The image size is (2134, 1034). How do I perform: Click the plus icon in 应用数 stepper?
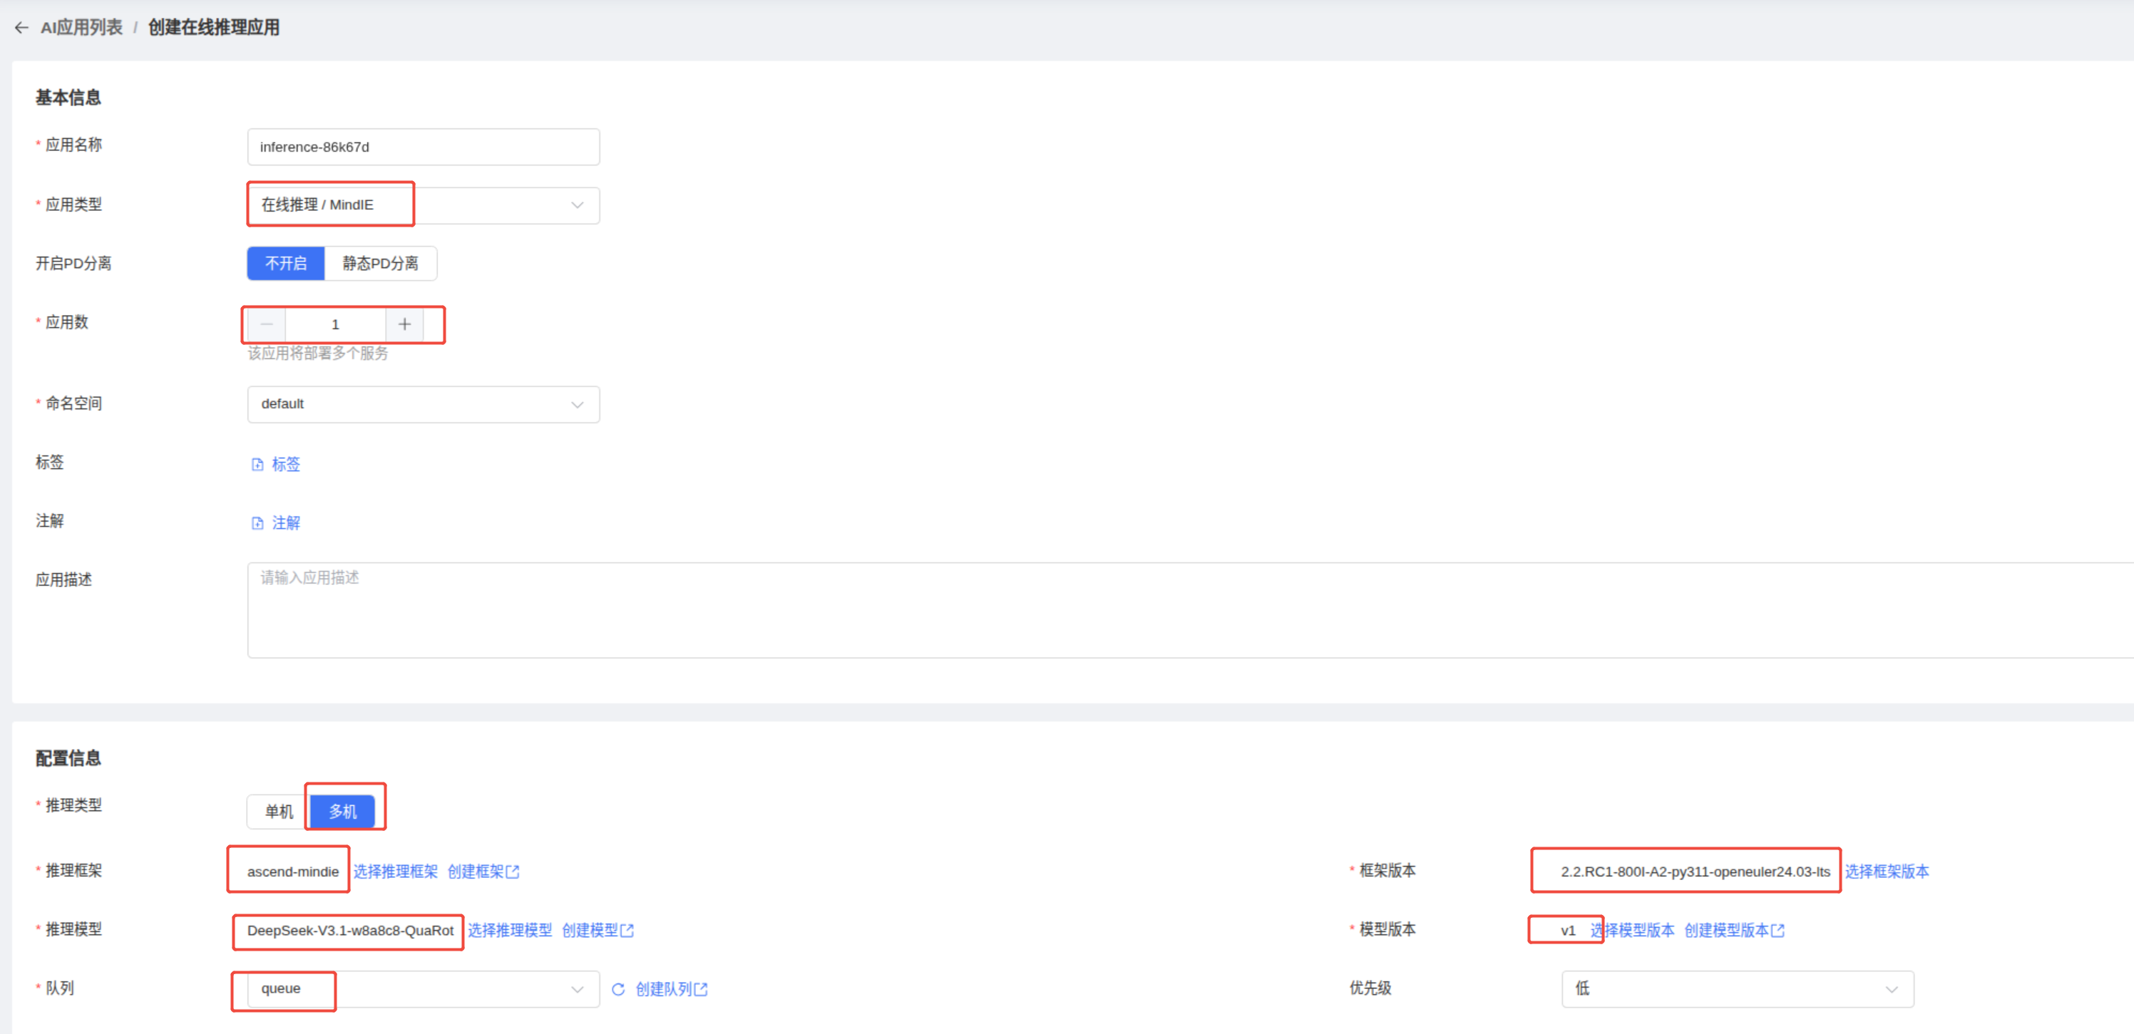(x=404, y=324)
